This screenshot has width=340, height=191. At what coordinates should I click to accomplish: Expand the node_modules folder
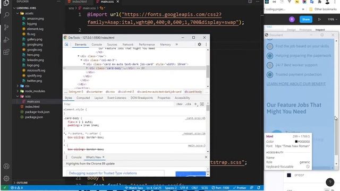[x=18, y=91]
